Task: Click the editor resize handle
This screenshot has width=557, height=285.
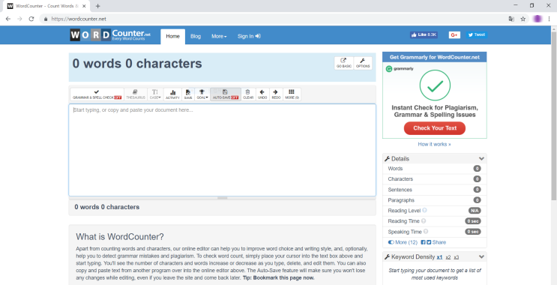Action: [x=222, y=198]
